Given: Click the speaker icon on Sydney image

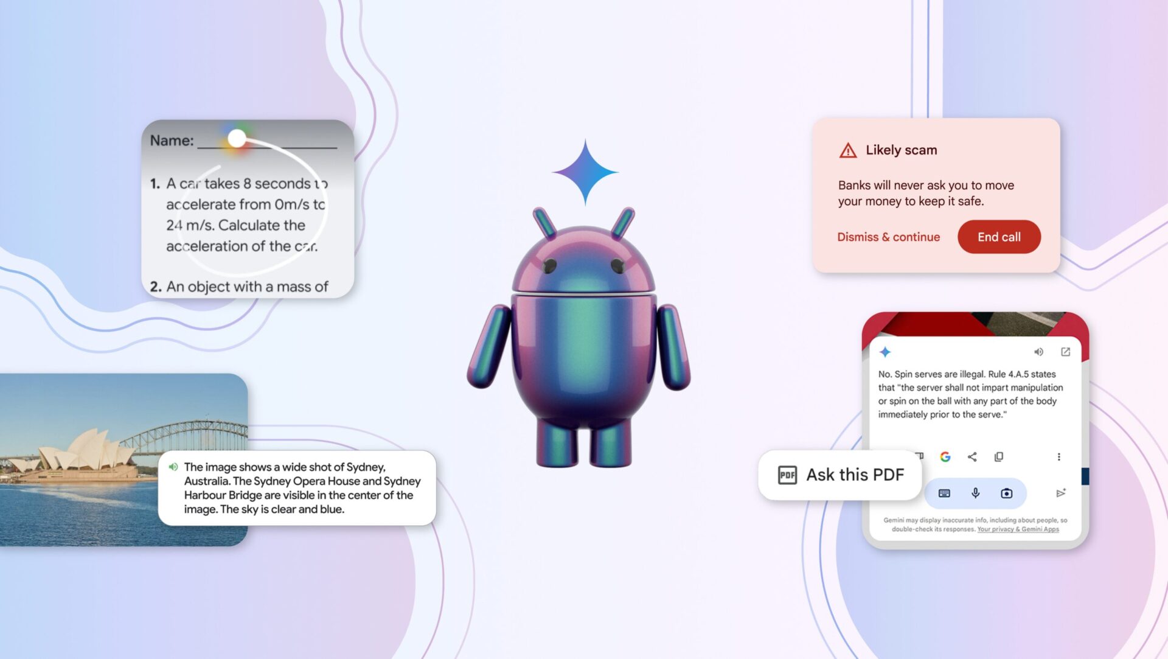Looking at the screenshot, I should (x=173, y=466).
